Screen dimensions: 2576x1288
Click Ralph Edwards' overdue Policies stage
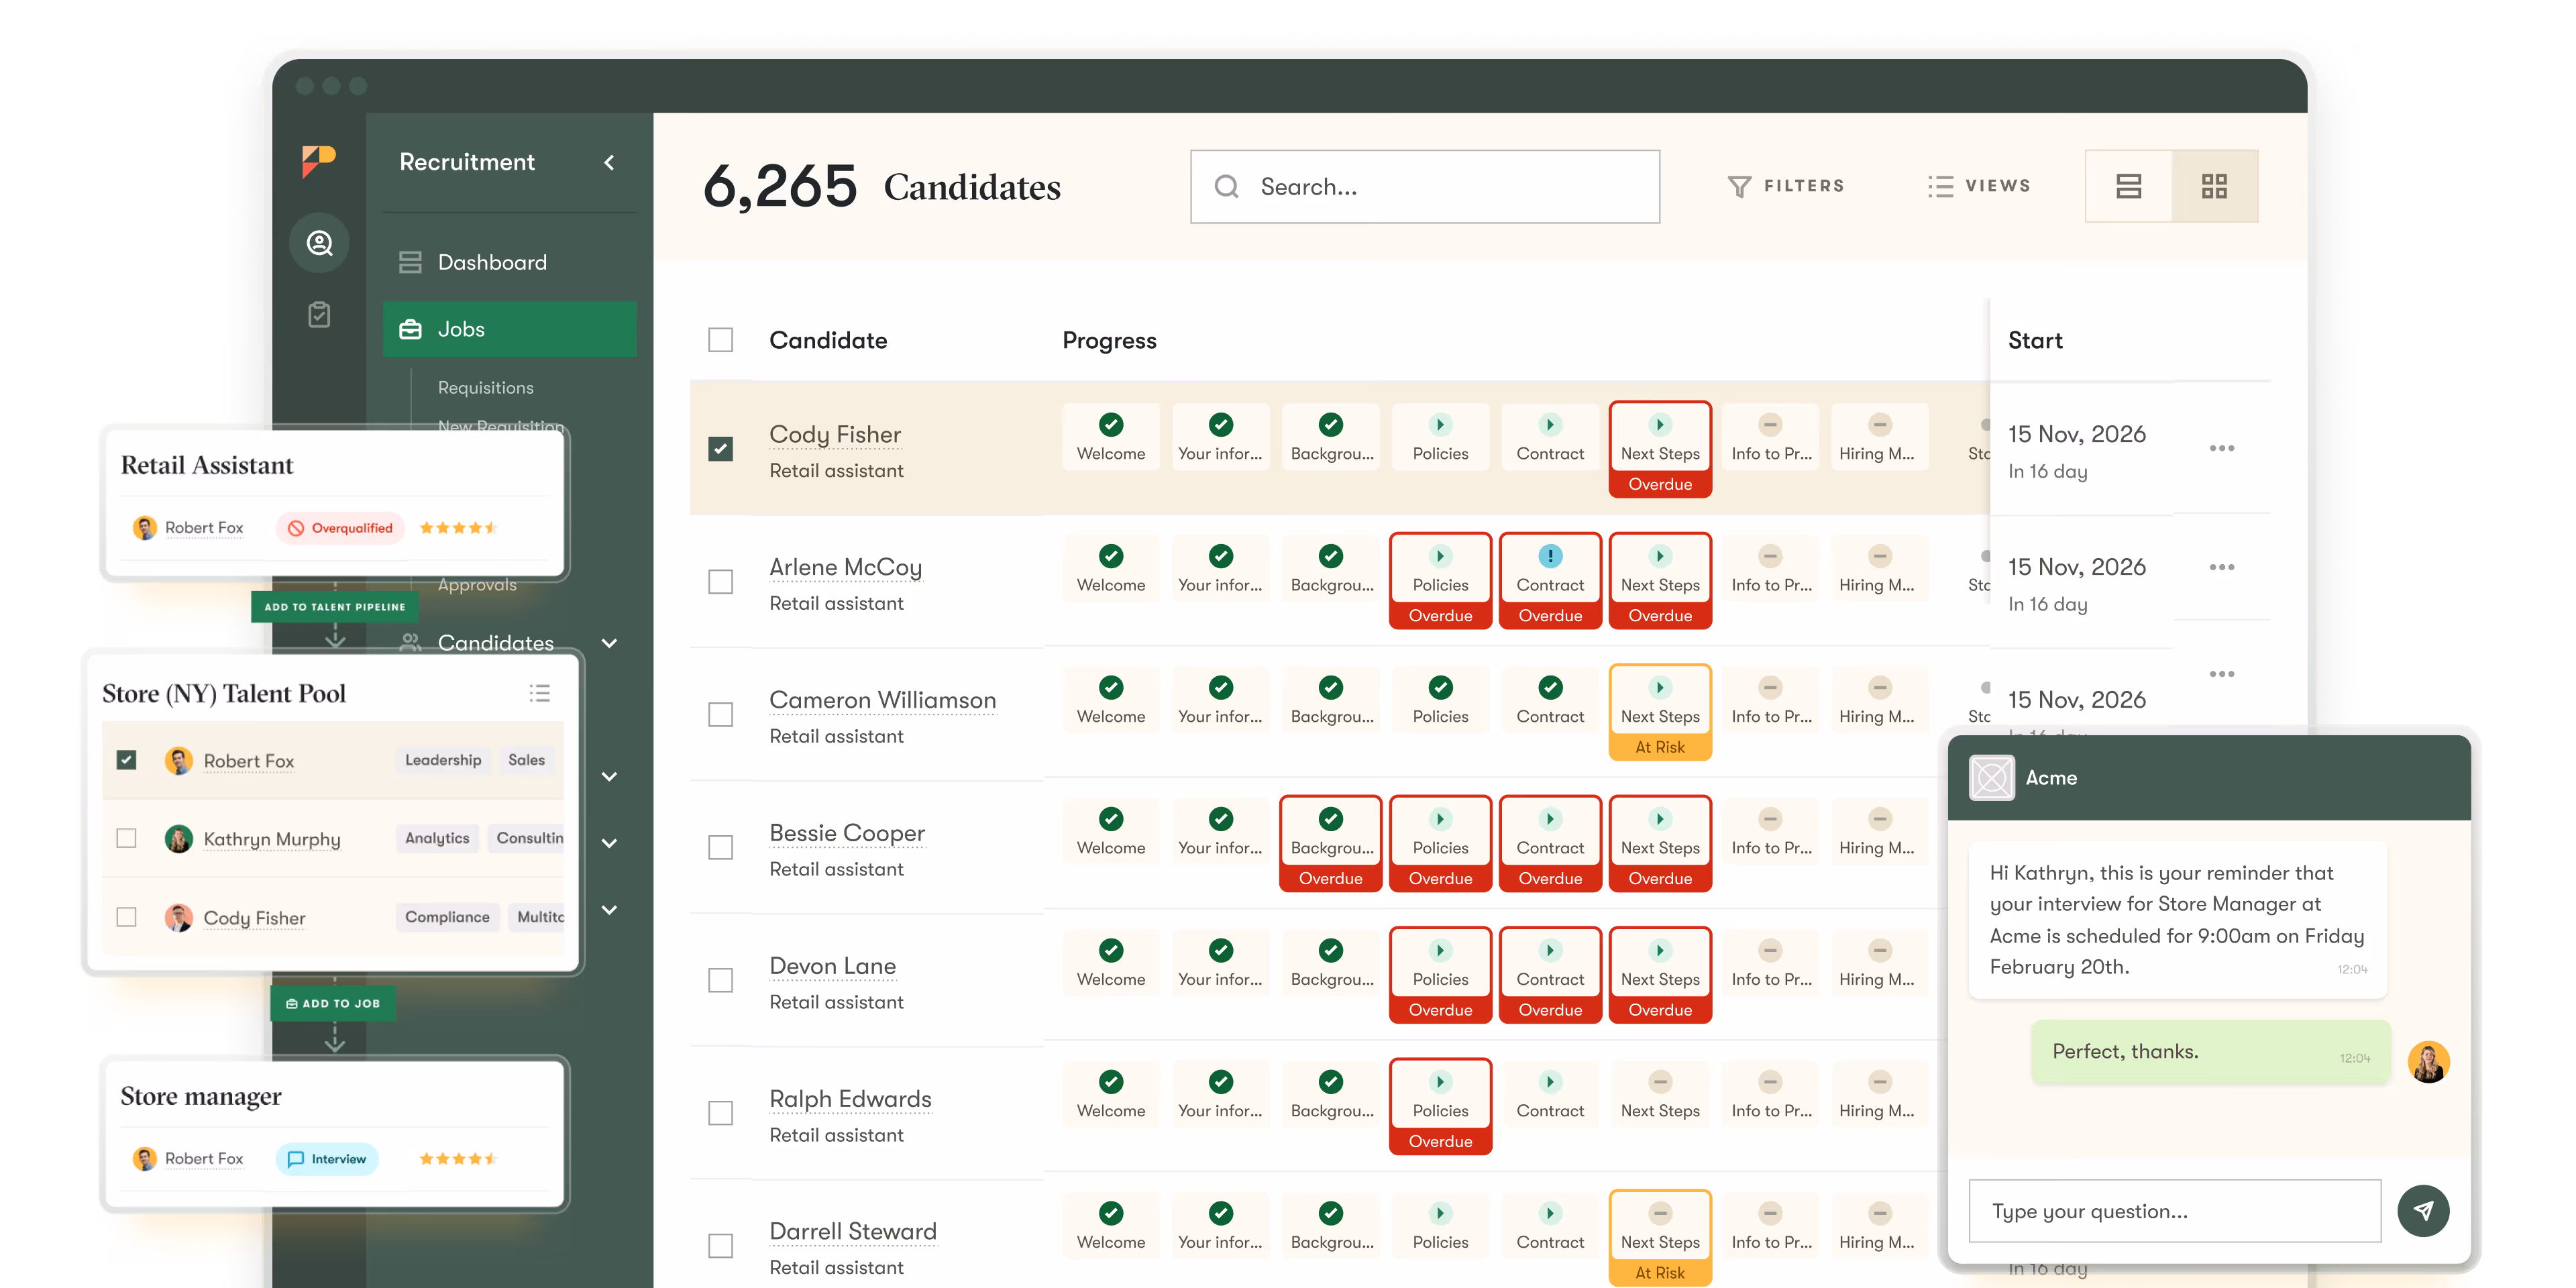1440,1106
